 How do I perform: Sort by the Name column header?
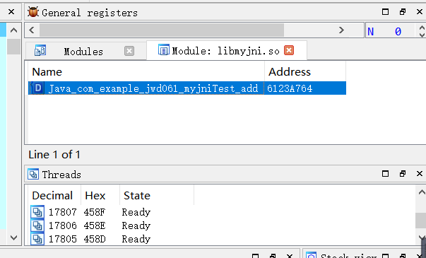(x=146, y=72)
